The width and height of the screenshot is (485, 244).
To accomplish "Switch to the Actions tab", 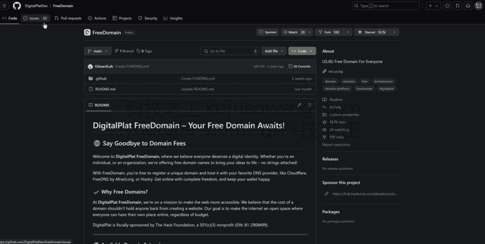I will click(x=97, y=18).
